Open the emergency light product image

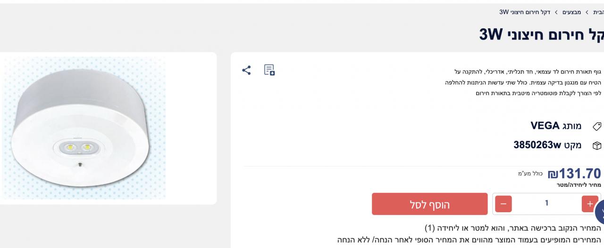tap(83, 128)
